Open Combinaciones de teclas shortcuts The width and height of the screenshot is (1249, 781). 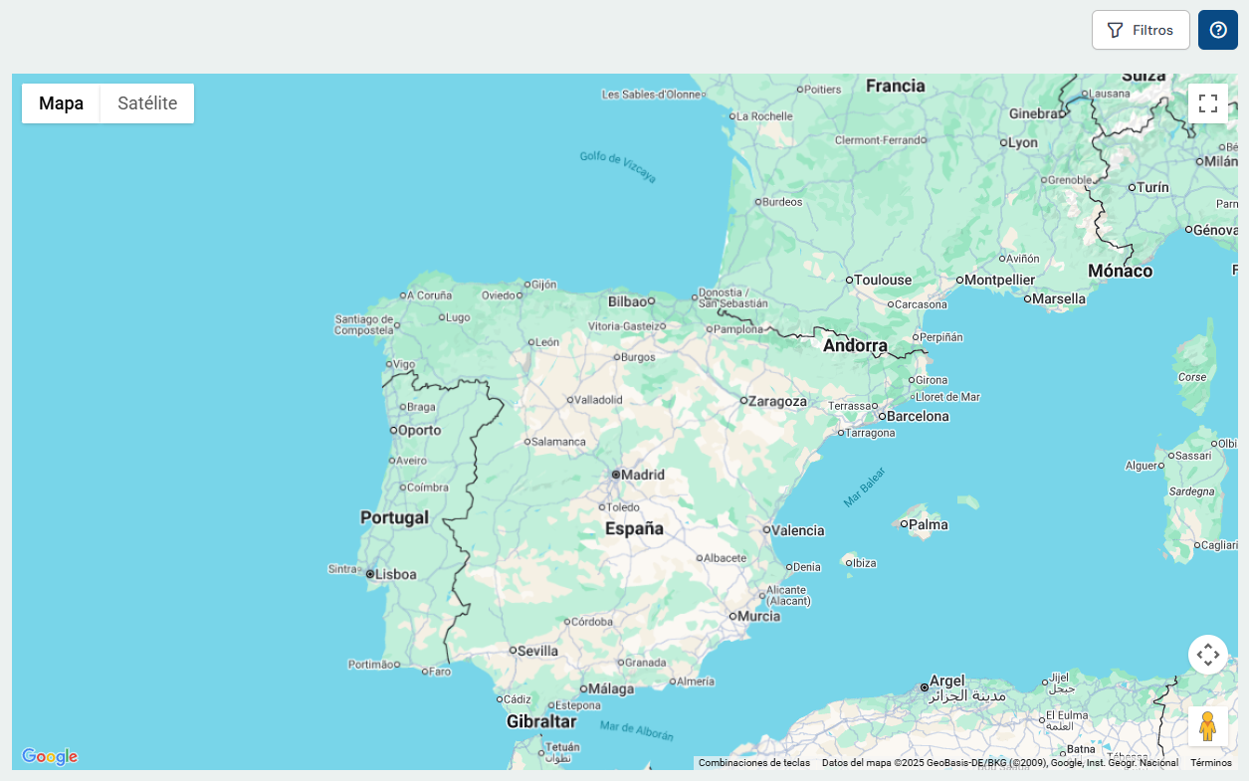(x=753, y=763)
